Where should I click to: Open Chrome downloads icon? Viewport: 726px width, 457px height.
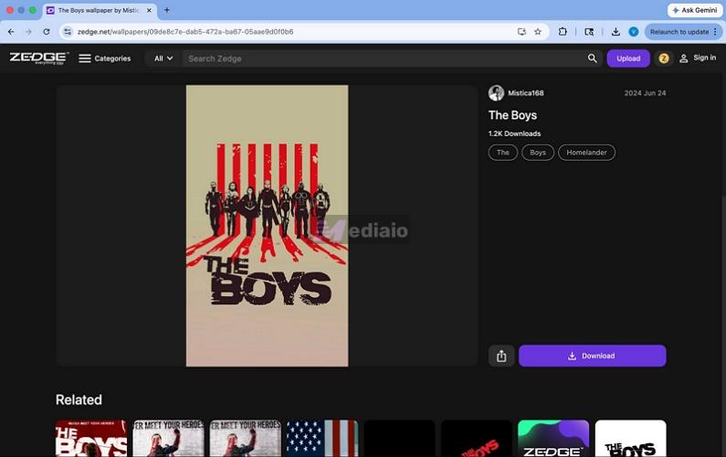click(616, 32)
